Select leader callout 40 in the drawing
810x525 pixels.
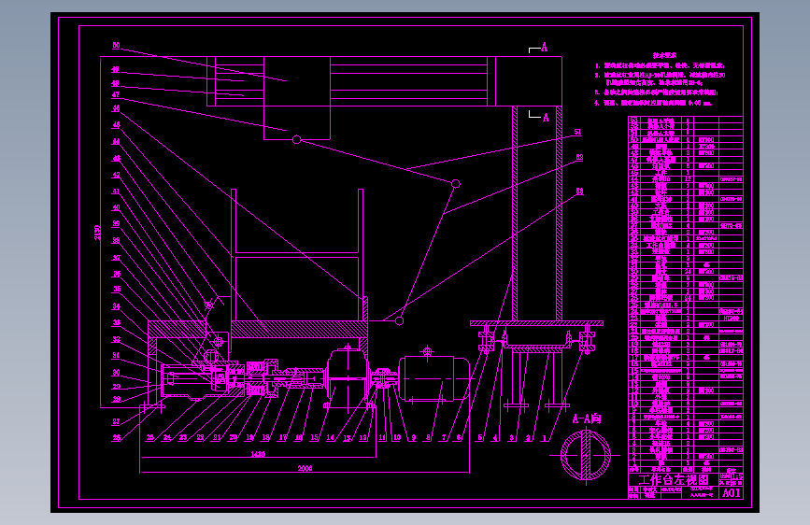pos(116,207)
